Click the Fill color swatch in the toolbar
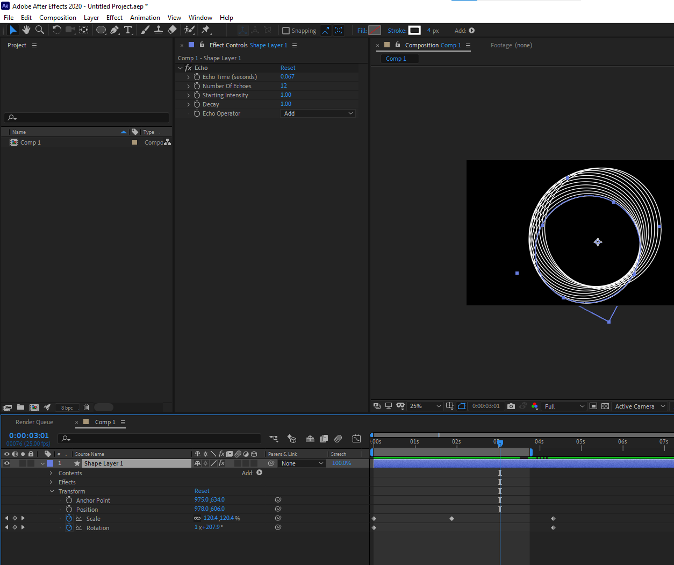 (x=375, y=30)
